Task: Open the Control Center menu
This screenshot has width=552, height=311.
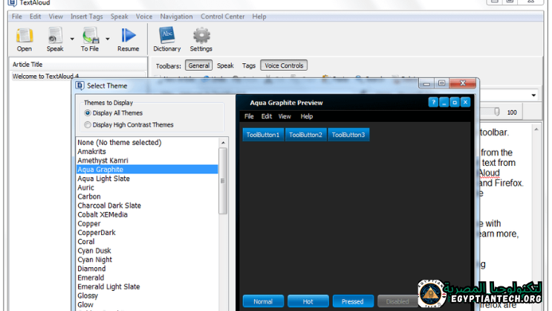Action: pos(223,16)
